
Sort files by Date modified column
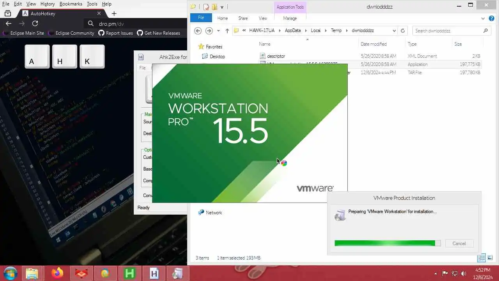(373, 44)
